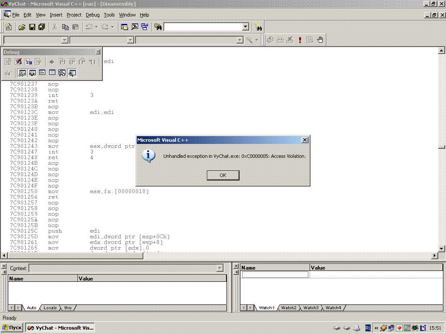Click the Run to Cursor icon

[92, 62]
